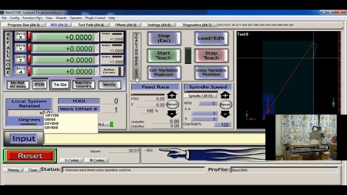
Task: Click the Stop (Esc) button
Action: pos(164,38)
